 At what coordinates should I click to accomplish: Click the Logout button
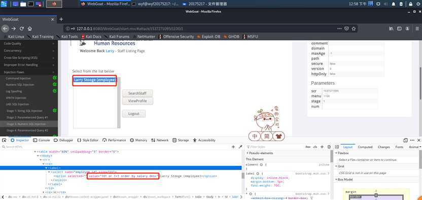point(133,114)
